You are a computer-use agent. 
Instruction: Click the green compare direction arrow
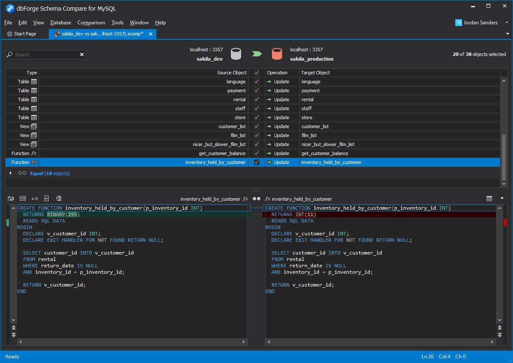point(256,54)
